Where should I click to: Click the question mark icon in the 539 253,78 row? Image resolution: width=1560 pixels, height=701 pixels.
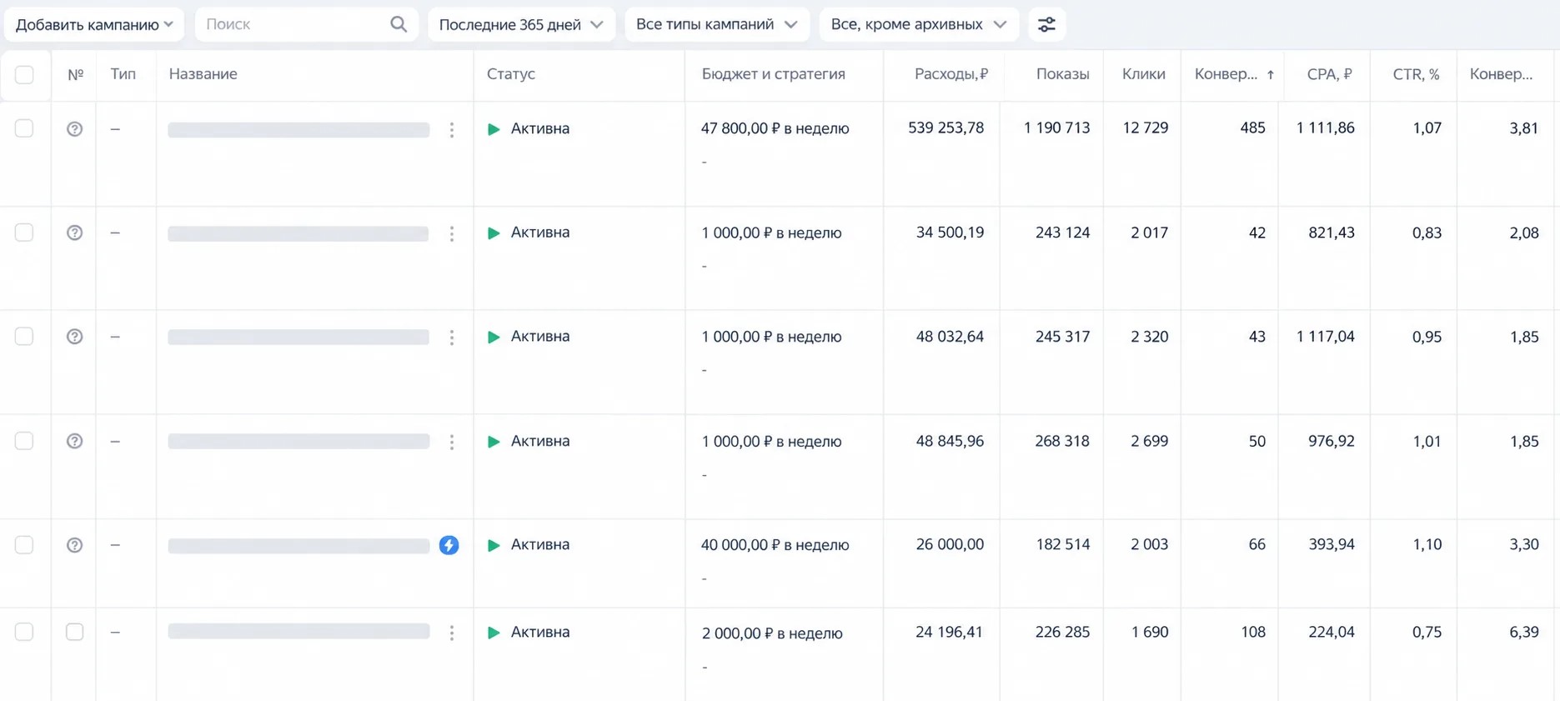coord(74,128)
